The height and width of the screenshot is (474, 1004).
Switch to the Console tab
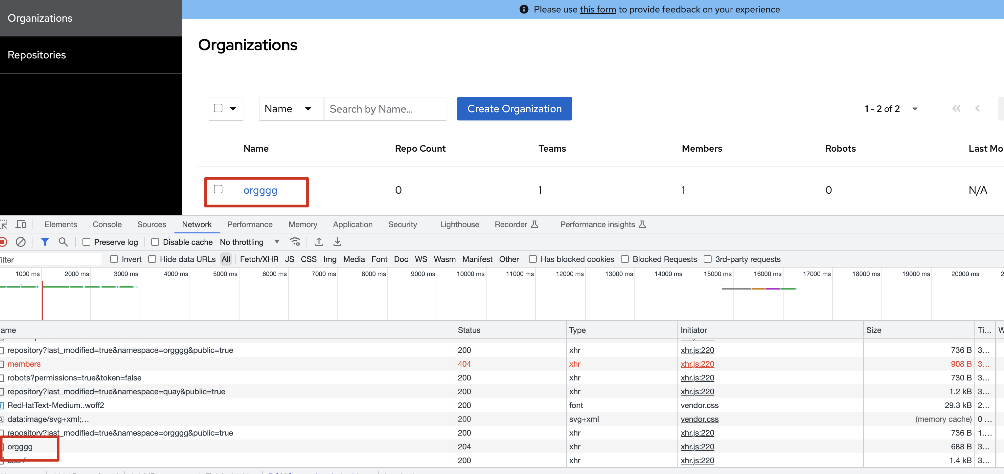[x=107, y=224]
